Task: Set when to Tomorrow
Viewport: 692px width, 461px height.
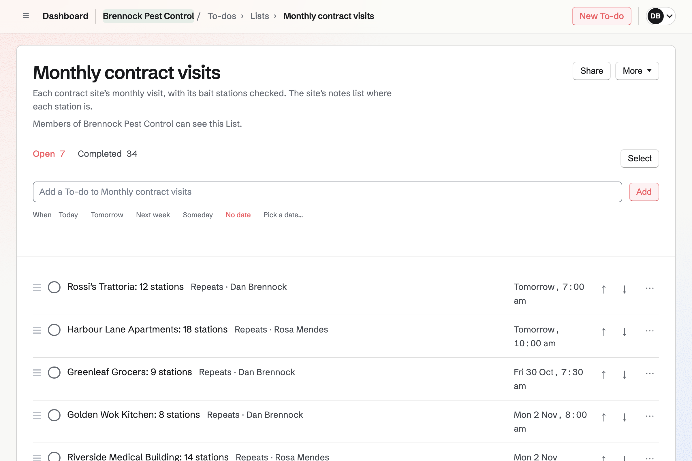Action: click(x=107, y=215)
